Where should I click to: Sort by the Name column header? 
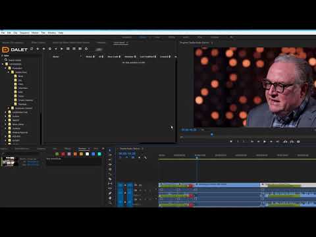point(56,57)
